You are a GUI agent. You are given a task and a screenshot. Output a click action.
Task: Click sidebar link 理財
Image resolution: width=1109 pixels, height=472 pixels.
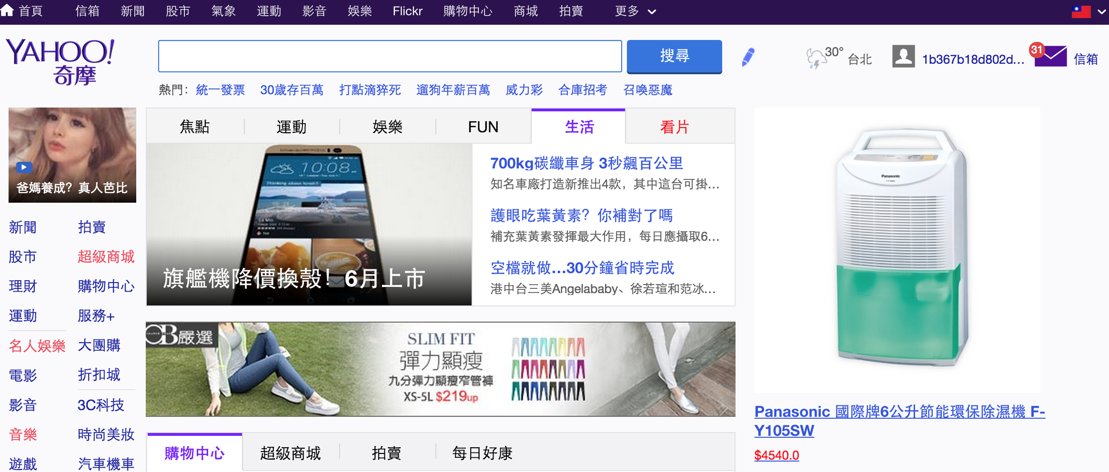point(22,286)
